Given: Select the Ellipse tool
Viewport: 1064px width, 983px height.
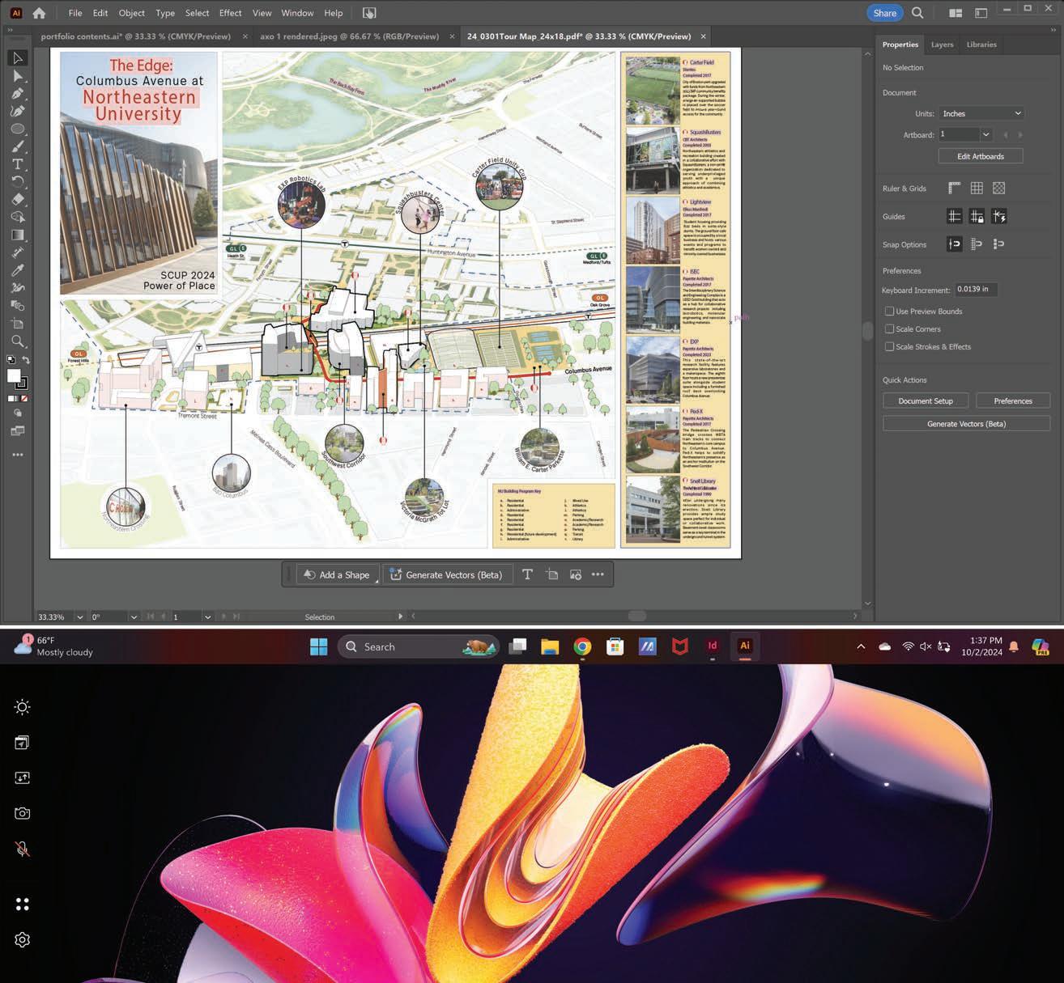Looking at the screenshot, I should 17,129.
